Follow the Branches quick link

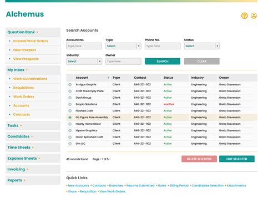click(x=116, y=186)
